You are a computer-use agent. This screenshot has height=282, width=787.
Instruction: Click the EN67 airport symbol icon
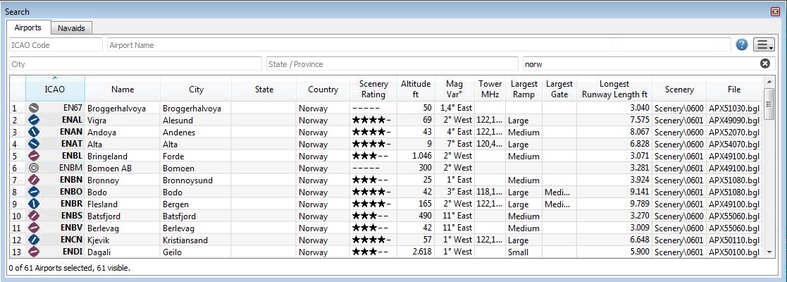pyautogui.click(x=34, y=108)
